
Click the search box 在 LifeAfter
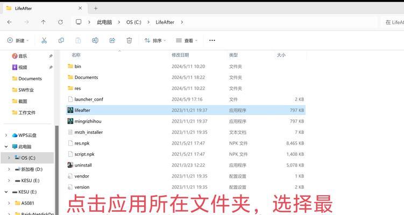tap(392, 23)
